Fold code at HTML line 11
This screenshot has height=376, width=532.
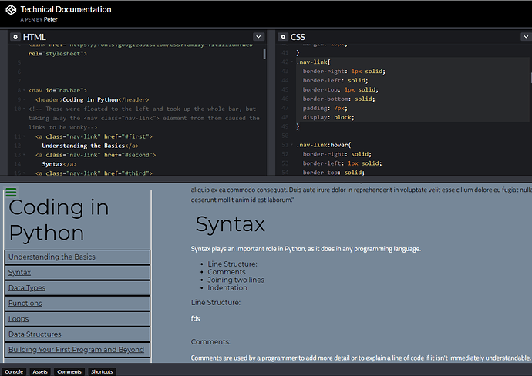click(24, 136)
